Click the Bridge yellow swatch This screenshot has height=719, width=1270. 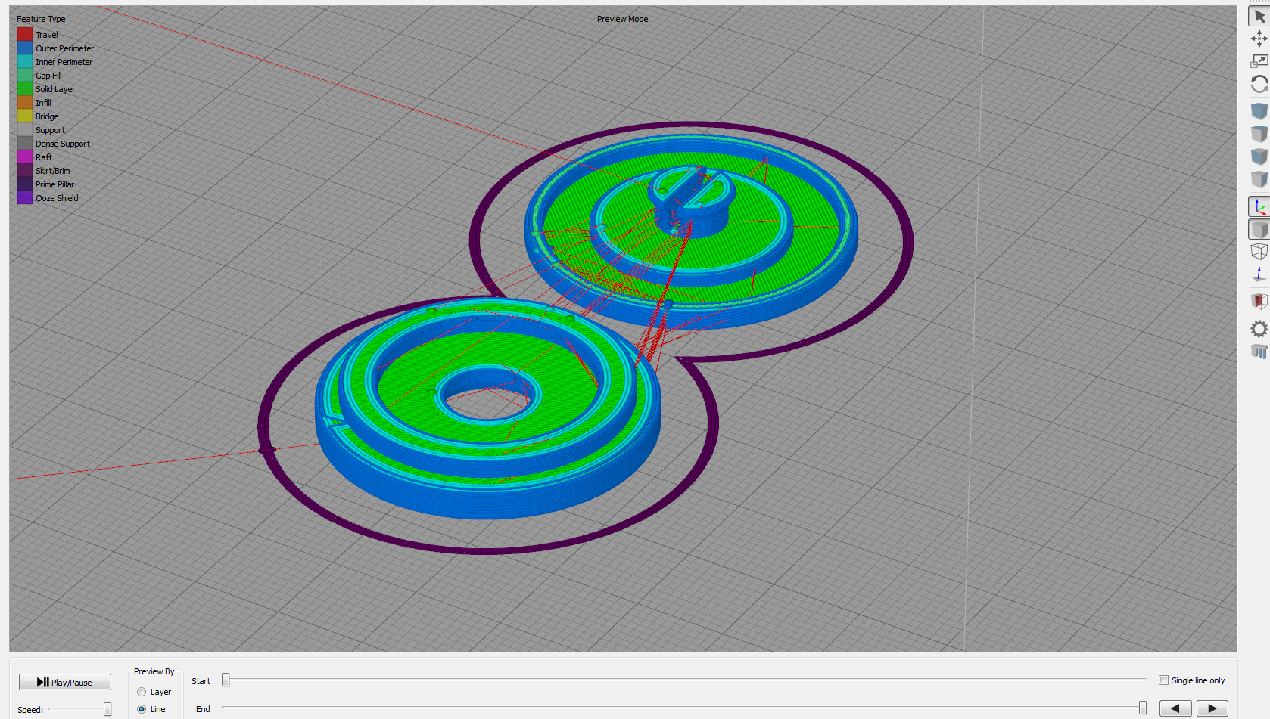[25, 116]
